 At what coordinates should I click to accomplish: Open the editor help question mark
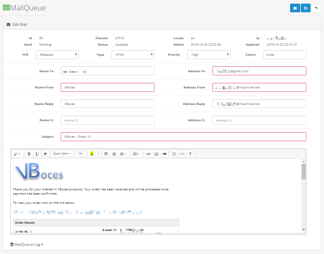[x=190, y=154]
